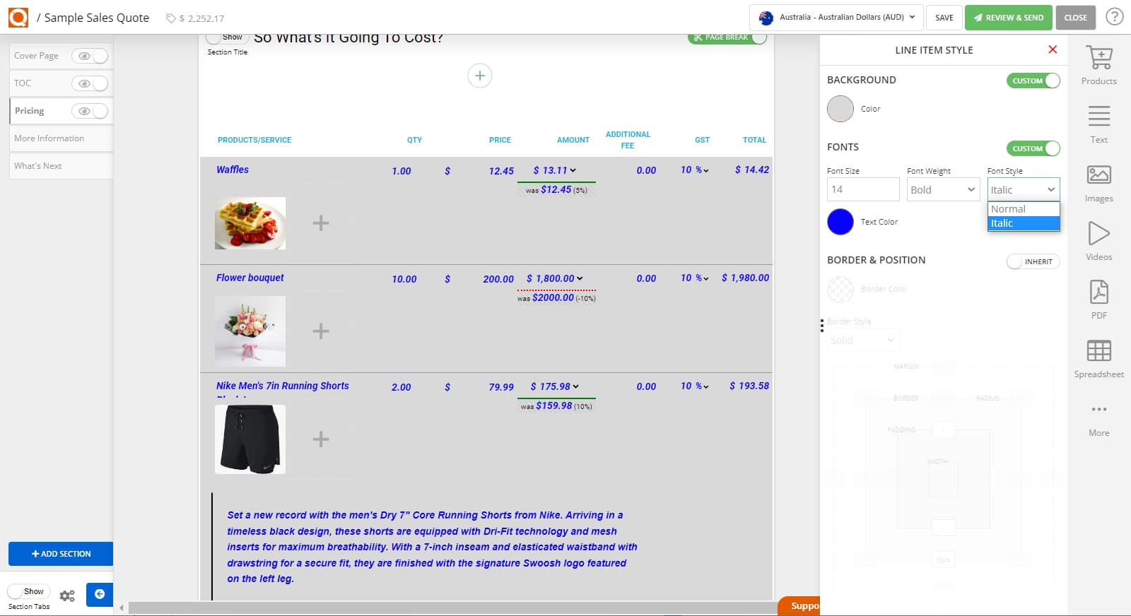This screenshot has width=1131, height=616.
Task: Click Flower bouquet price 200.00
Action: click(498, 279)
